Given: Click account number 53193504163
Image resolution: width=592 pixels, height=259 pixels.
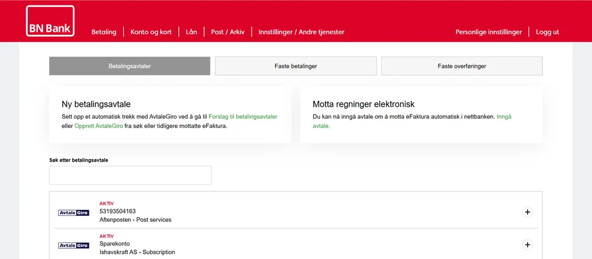Looking at the screenshot, I should [x=117, y=211].
